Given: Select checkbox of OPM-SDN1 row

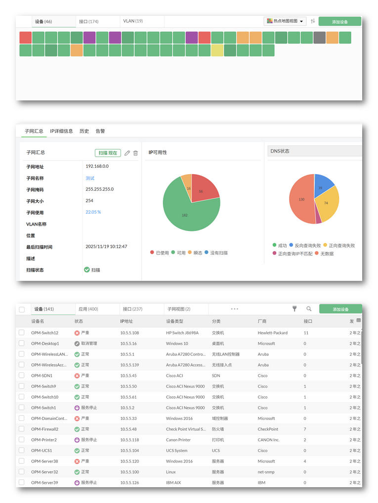Looking at the screenshot, I should (21, 375).
